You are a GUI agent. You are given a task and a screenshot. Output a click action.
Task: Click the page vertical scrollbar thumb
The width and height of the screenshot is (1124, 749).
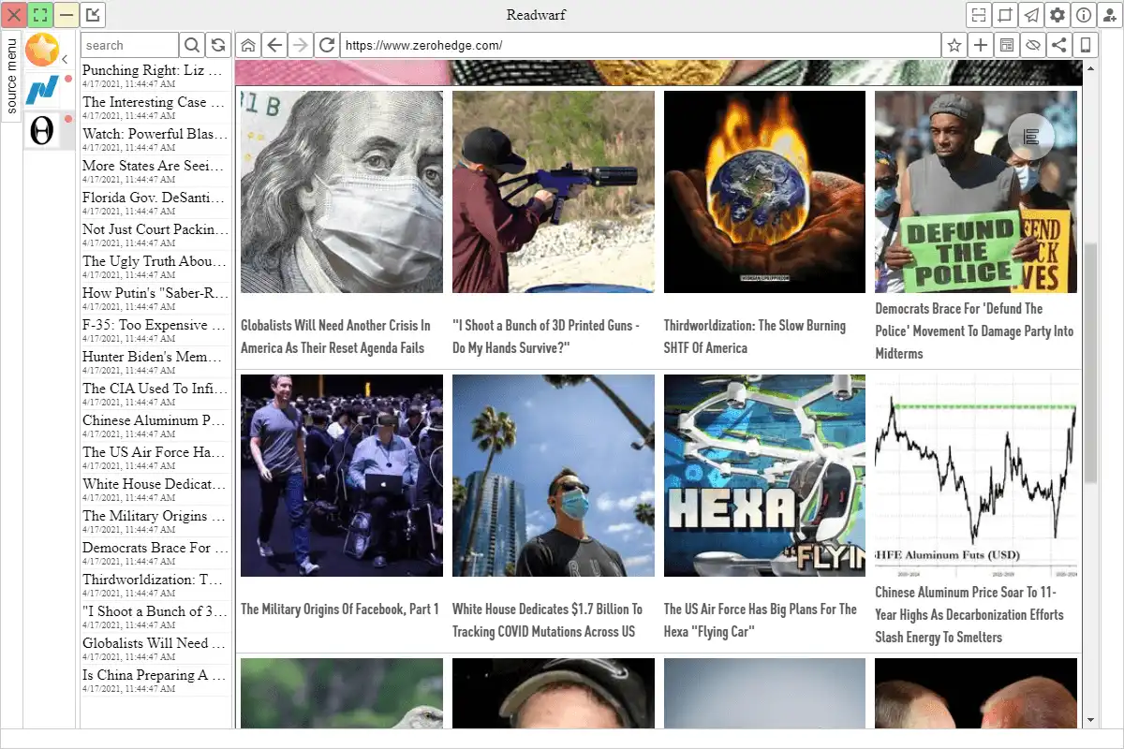tap(1090, 362)
